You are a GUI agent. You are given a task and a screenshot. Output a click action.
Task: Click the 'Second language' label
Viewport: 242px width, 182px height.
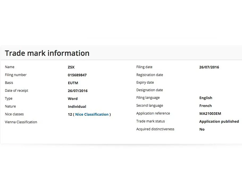coord(150,106)
